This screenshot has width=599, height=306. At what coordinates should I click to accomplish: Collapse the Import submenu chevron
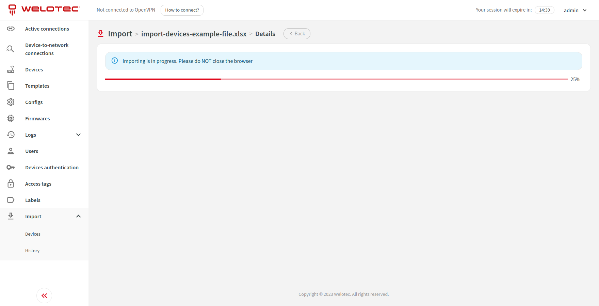78,217
